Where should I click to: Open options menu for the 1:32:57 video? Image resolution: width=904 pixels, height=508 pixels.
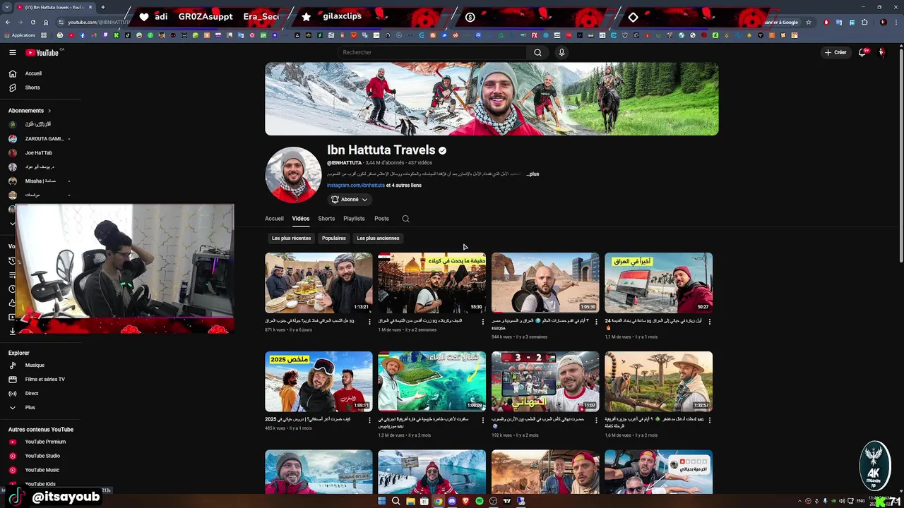(x=710, y=420)
